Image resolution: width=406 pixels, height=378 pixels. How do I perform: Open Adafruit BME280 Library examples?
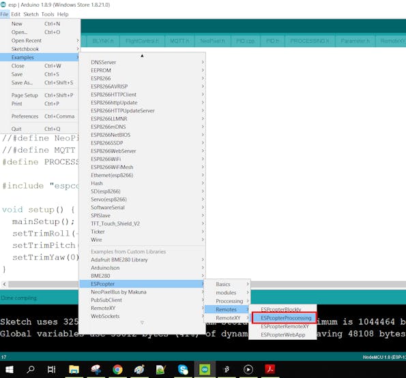point(142,259)
